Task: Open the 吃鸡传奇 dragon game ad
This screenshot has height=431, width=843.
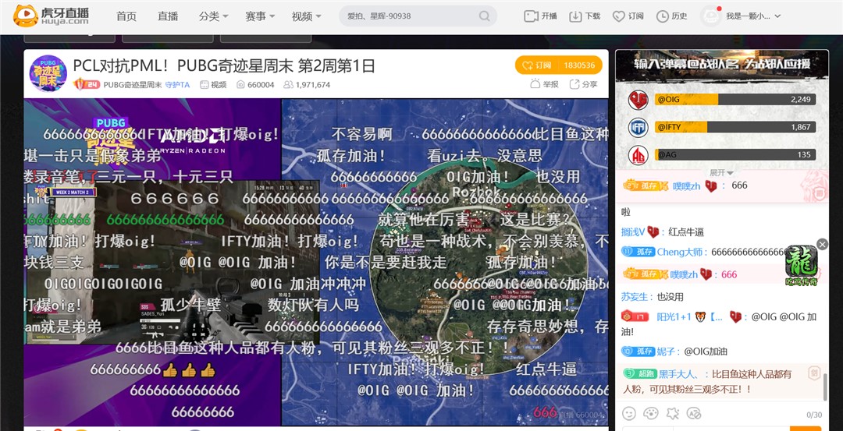Action: pos(801,266)
